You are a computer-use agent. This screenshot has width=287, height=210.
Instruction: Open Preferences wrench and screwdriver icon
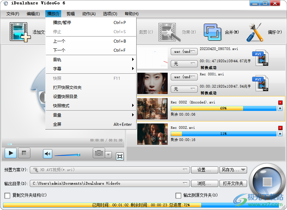click(255, 32)
